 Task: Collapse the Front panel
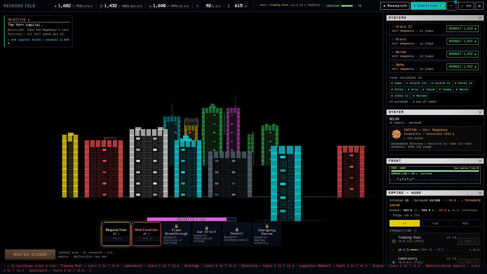480,161
